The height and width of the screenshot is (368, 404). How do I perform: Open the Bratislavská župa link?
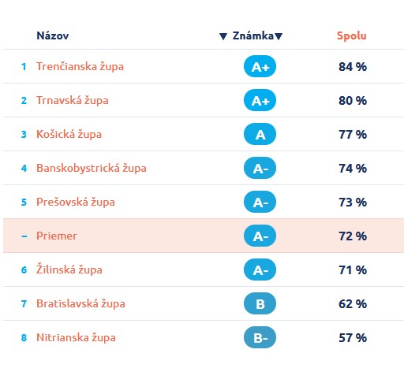(x=80, y=303)
